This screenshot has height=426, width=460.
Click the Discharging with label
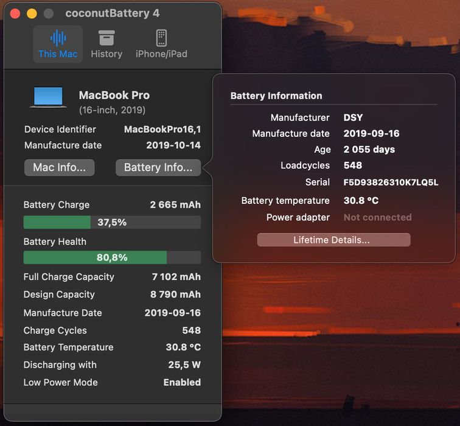pos(60,365)
